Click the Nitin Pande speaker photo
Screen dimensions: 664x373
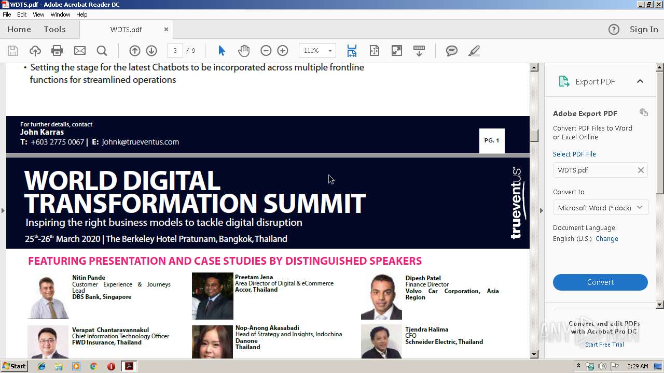(48, 296)
